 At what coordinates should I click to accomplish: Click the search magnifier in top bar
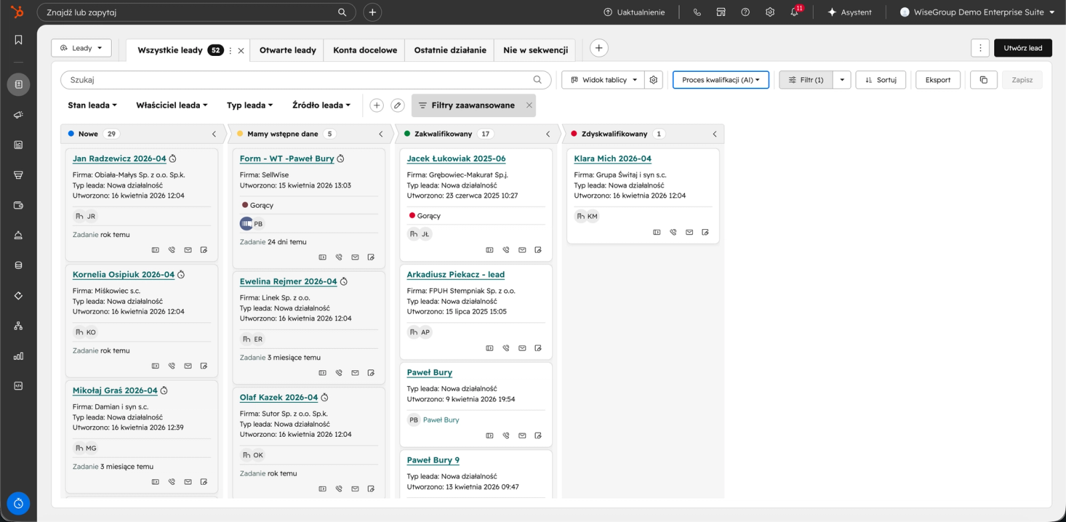pos(342,12)
